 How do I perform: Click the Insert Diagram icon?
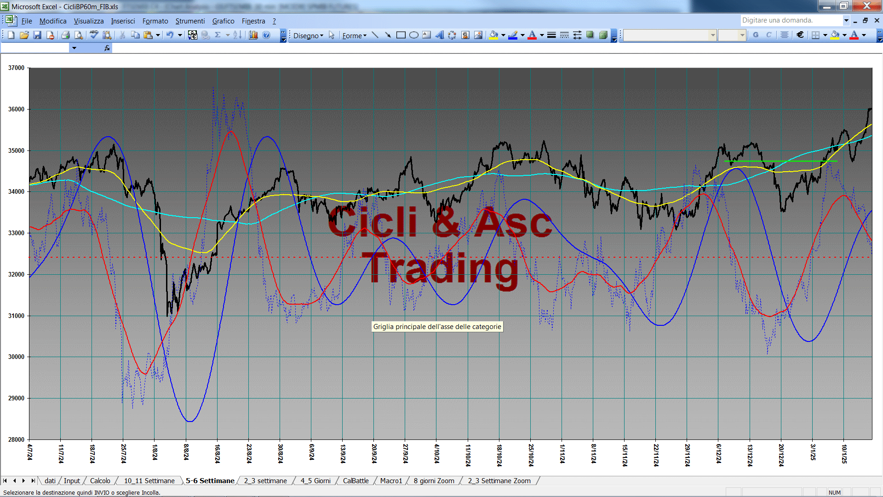pyautogui.click(x=453, y=35)
